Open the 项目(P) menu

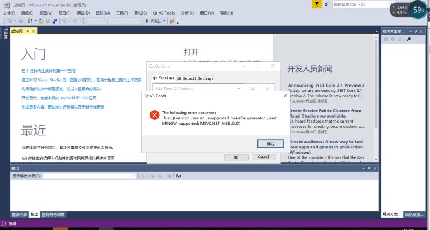(x=64, y=13)
